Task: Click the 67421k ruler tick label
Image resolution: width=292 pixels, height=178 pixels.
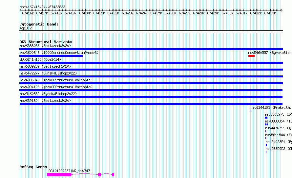Action: coord(99,13)
